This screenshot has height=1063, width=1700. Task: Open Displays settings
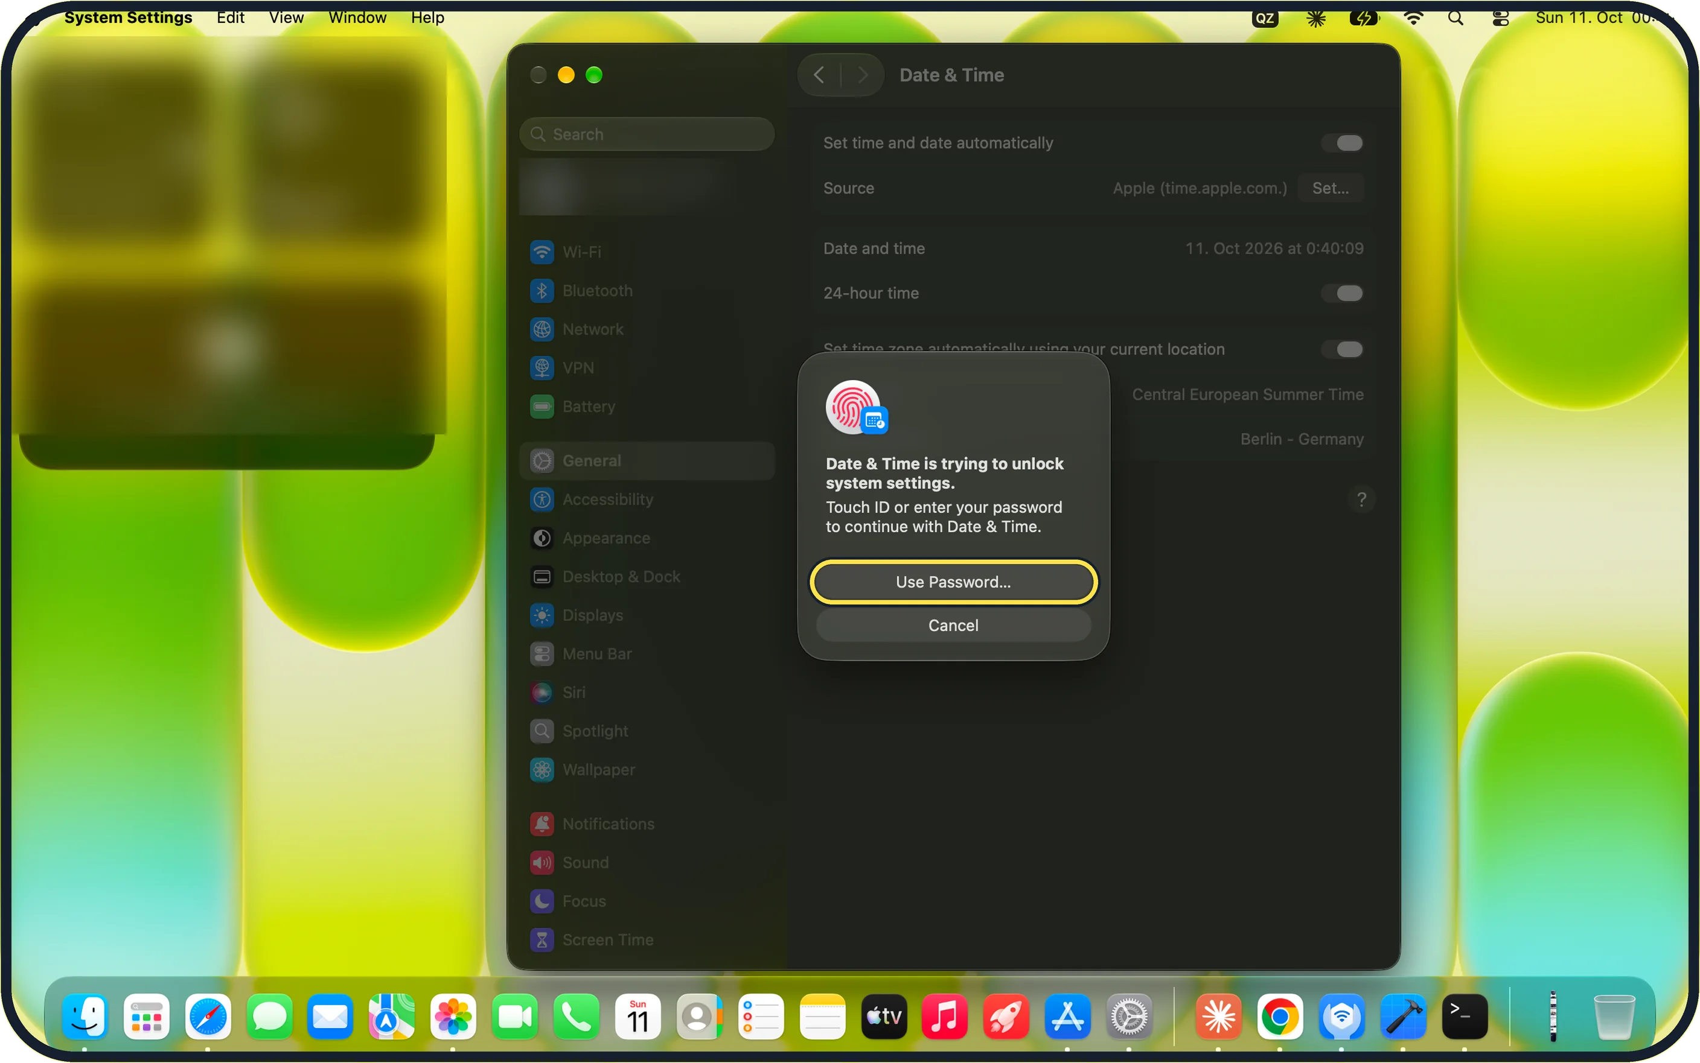pyautogui.click(x=647, y=615)
